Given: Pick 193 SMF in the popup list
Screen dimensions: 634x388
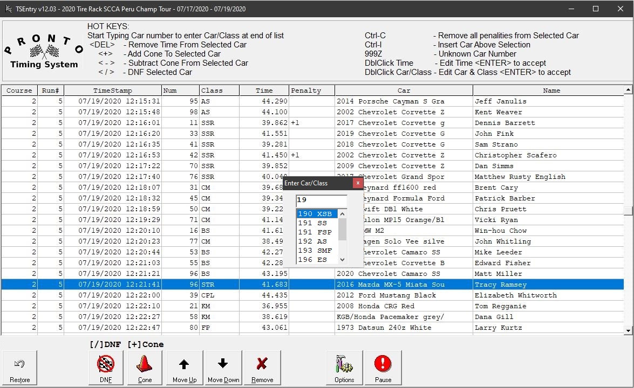Looking at the screenshot, I should pyautogui.click(x=317, y=251).
